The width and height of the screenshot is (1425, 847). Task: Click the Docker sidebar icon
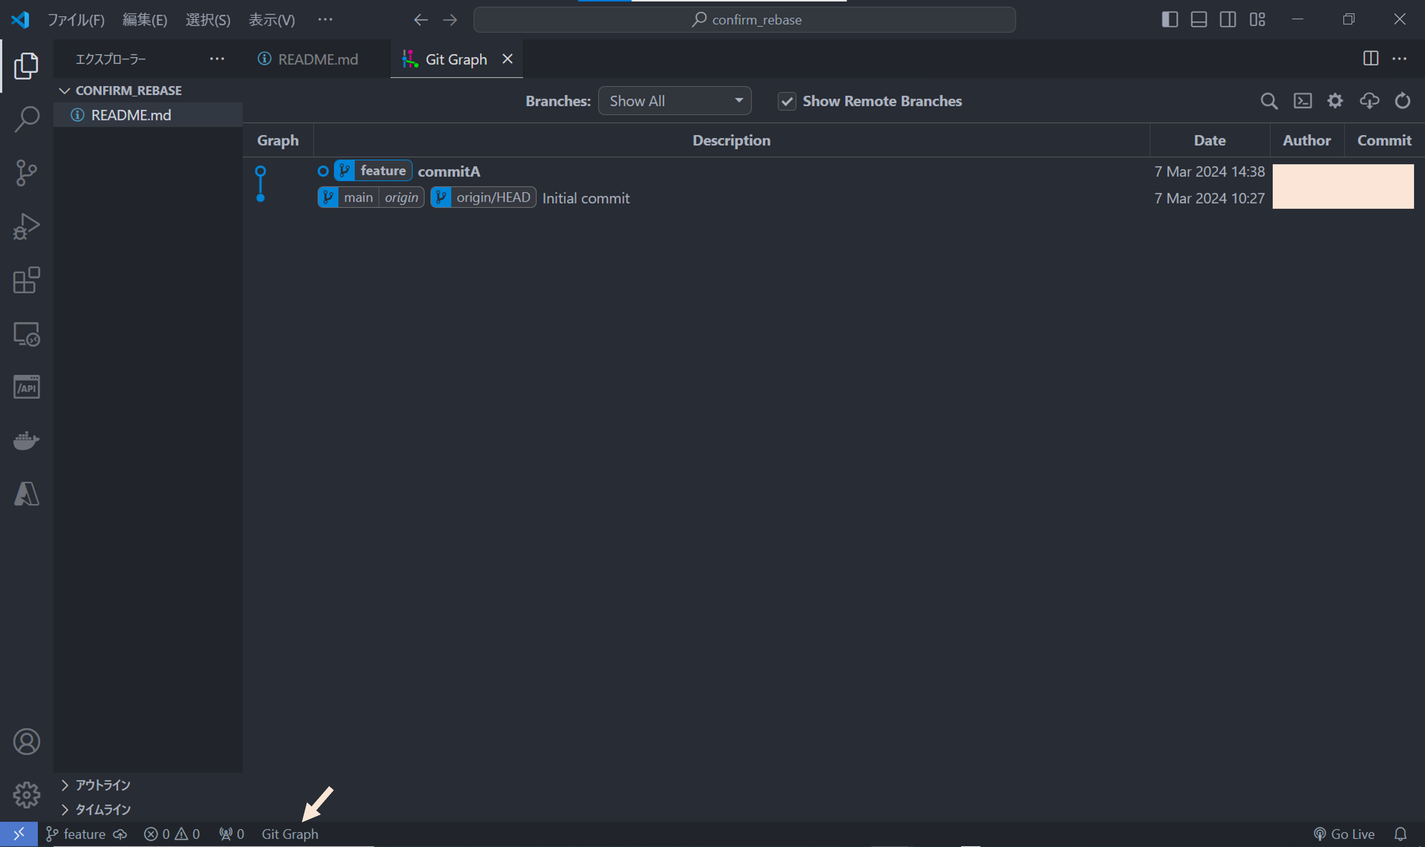[x=26, y=440]
